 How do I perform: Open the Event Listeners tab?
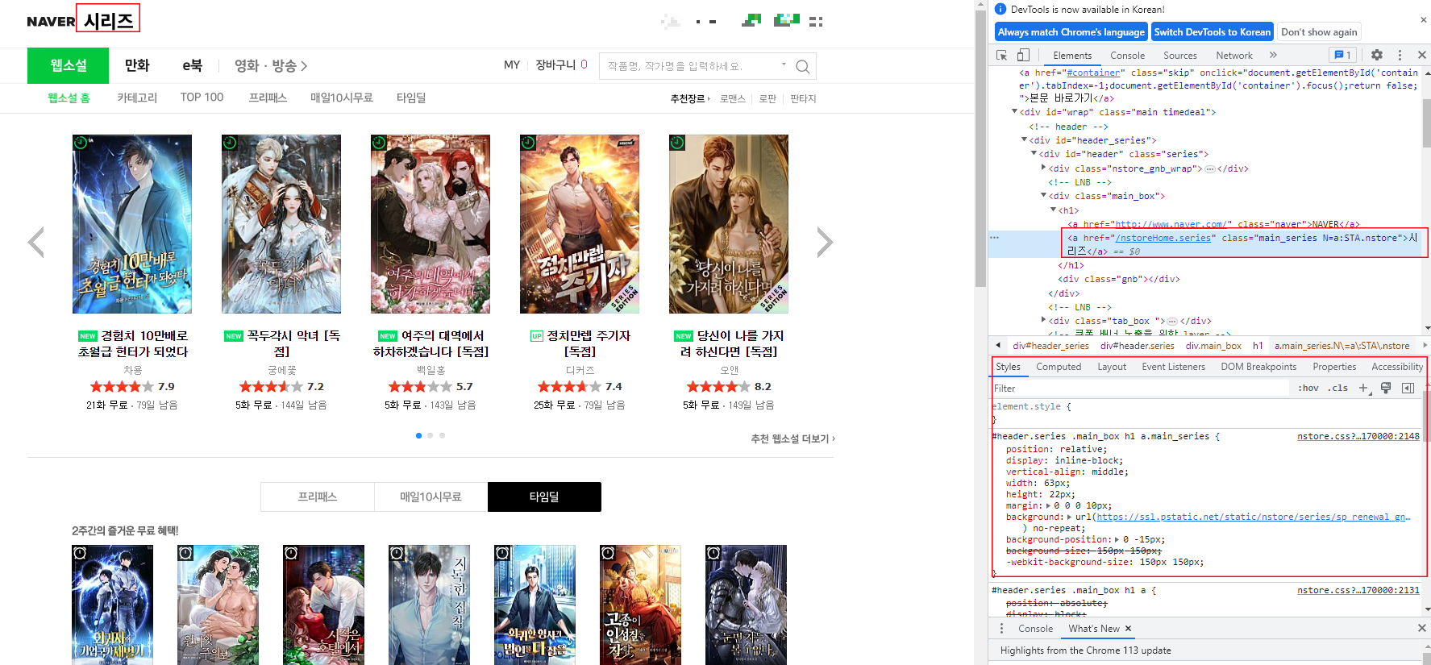click(x=1173, y=367)
